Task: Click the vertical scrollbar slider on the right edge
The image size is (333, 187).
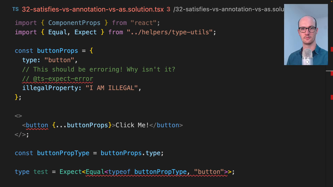Action: 330,71
